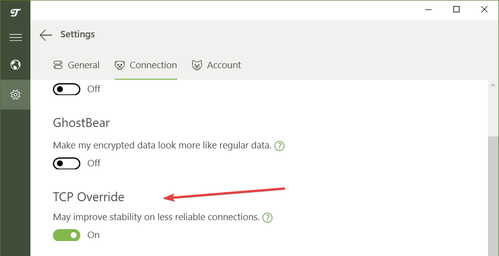Viewport: 499px width, 256px height.
Task: Open the hamburger menu in sidebar
Action: tap(15, 37)
